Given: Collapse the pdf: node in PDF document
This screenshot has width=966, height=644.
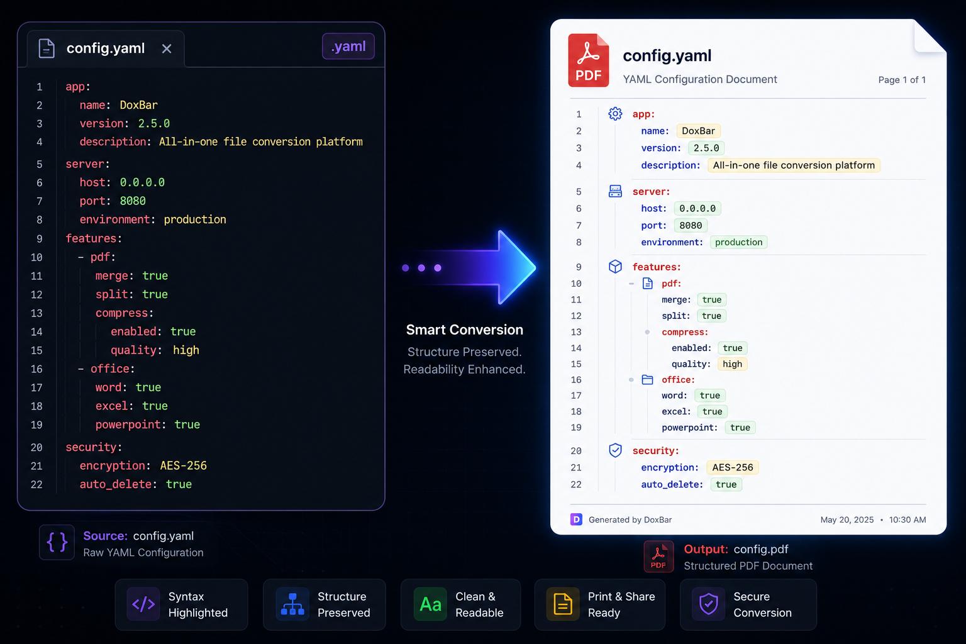Looking at the screenshot, I should click(631, 284).
